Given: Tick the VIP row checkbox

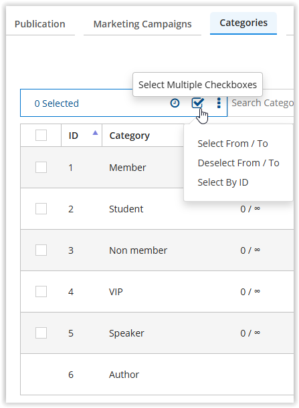Looking at the screenshot, I should tap(41, 291).
